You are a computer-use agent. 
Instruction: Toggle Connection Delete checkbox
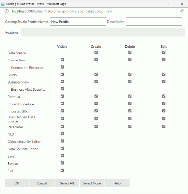point(130,60)
